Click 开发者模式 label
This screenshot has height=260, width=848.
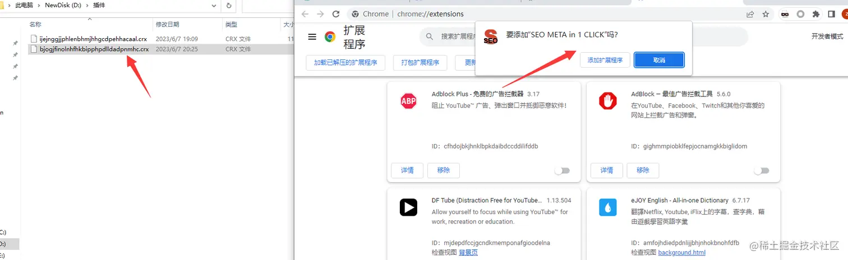(x=827, y=36)
